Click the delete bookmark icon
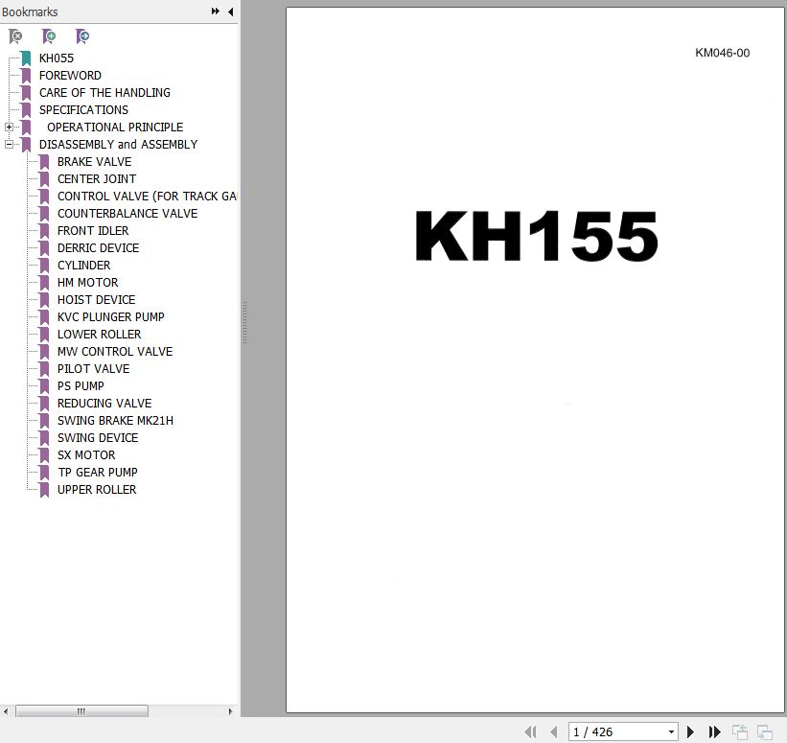The width and height of the screenshot is (787, 743). click(15, 36)
